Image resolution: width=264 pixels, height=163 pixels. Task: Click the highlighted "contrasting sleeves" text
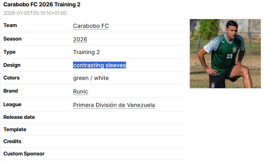[x=99, y=65]
